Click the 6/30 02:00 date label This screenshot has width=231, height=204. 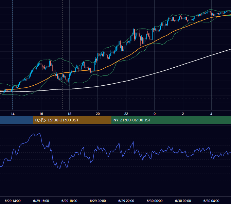point(183,201)
